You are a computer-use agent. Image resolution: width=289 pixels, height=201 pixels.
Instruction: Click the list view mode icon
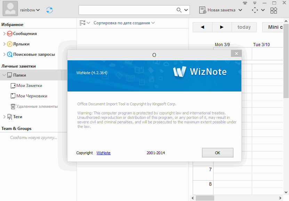click(x=82, y=23)
